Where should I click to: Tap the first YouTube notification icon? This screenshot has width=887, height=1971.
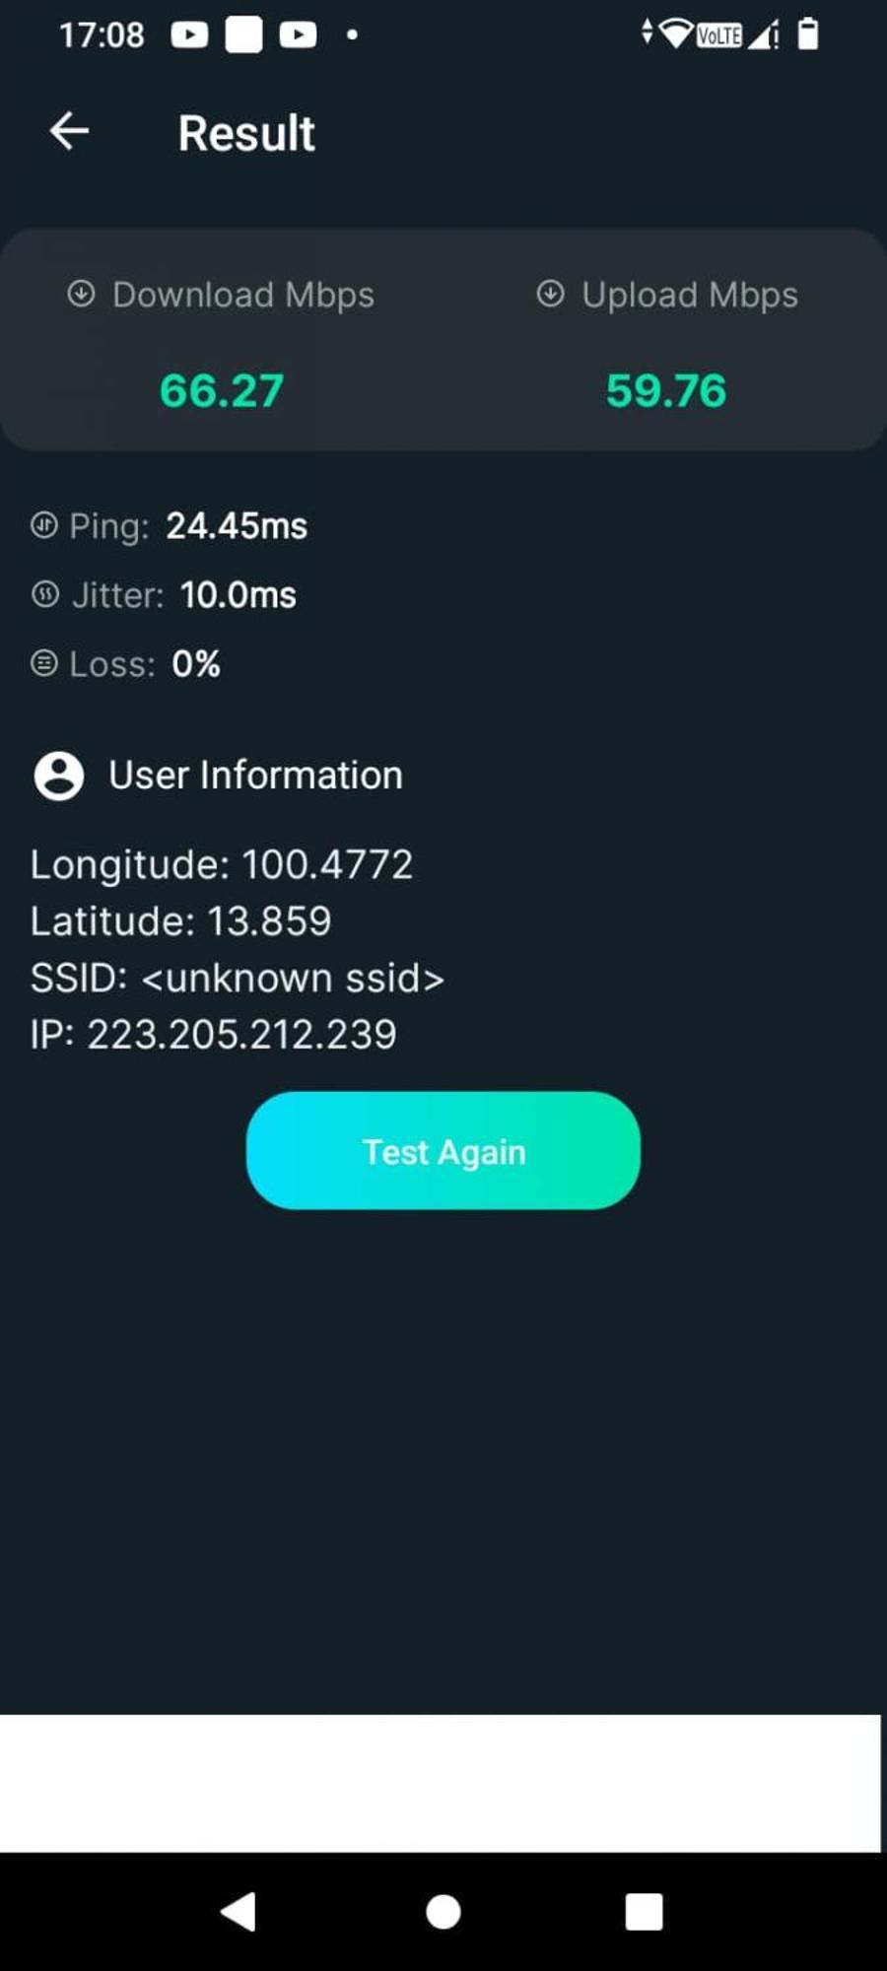click(189, 35)
